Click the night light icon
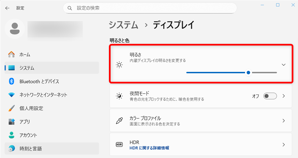 [119, 96]
